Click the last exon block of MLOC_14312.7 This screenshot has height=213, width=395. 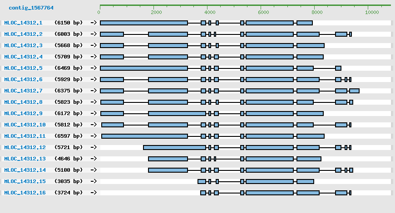[x=354, y=91]
